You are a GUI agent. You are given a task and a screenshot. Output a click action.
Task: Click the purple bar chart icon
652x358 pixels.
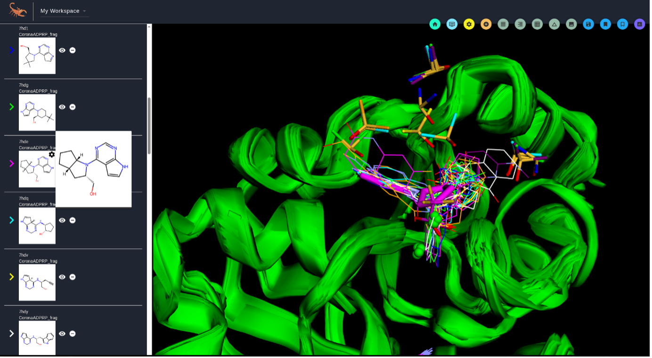point(639,24)
